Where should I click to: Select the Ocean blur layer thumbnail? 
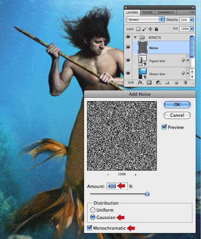click(x=143, y=73)
